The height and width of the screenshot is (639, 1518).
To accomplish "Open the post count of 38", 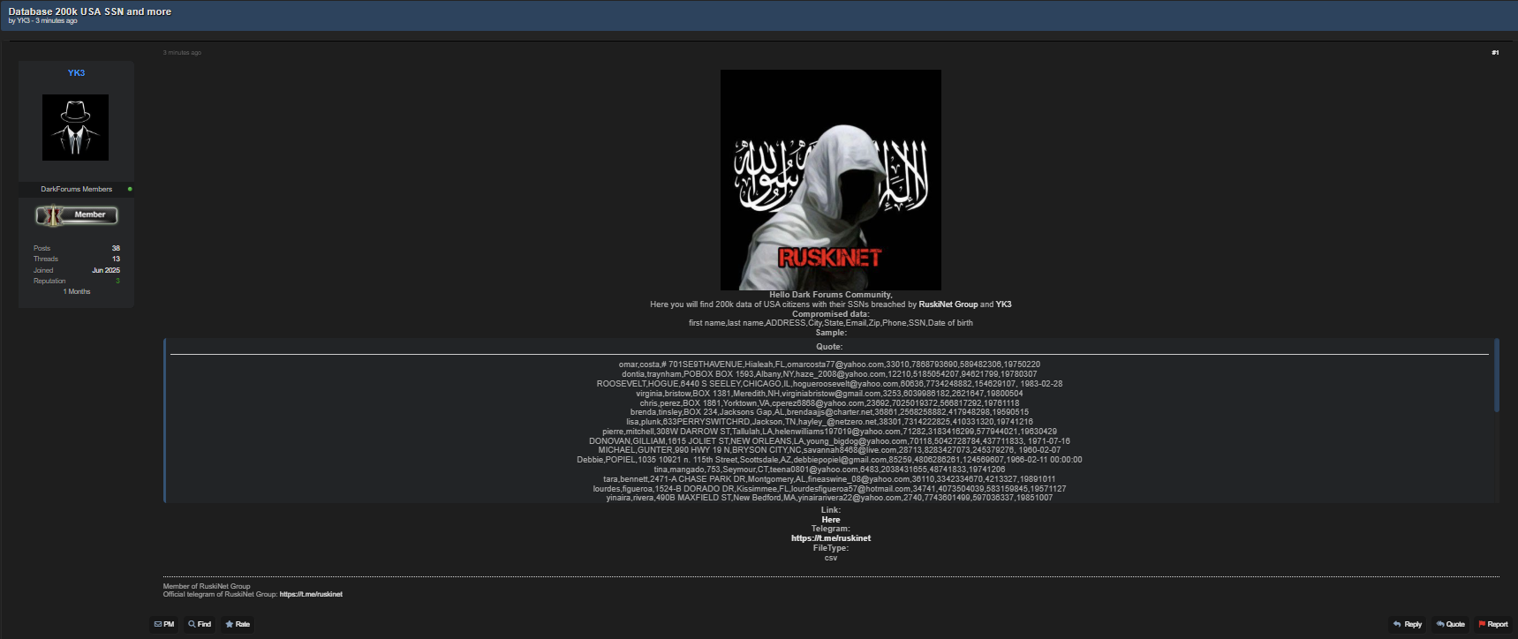I will (116, 248).
